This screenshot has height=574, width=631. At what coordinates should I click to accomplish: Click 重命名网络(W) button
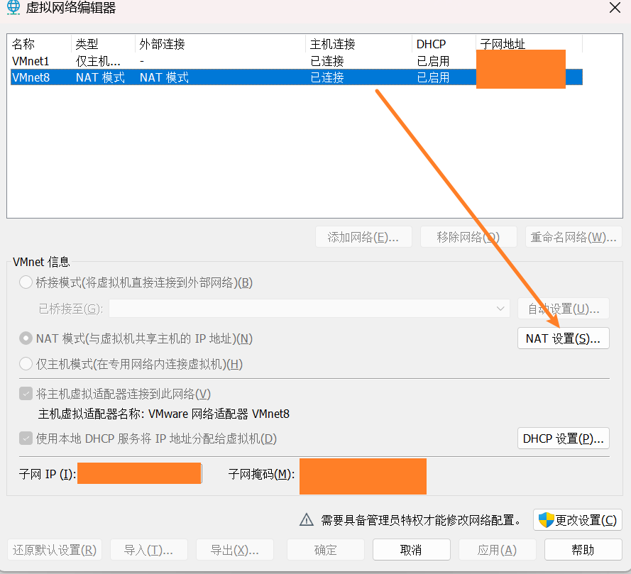574,237
